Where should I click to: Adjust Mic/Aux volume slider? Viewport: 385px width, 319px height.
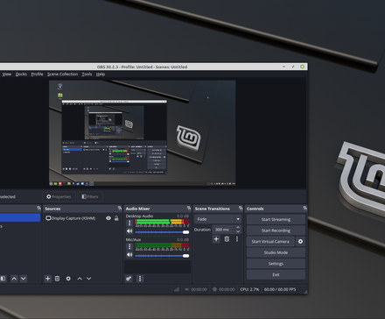162,256
